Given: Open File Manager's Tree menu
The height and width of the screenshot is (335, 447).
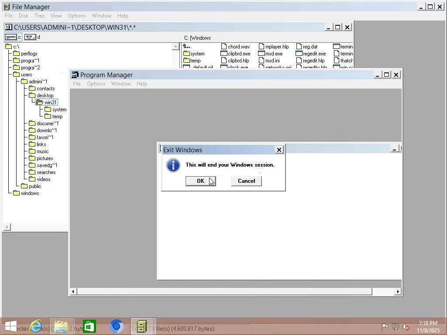Looking at the screenshot, I should tap(39, 16).
